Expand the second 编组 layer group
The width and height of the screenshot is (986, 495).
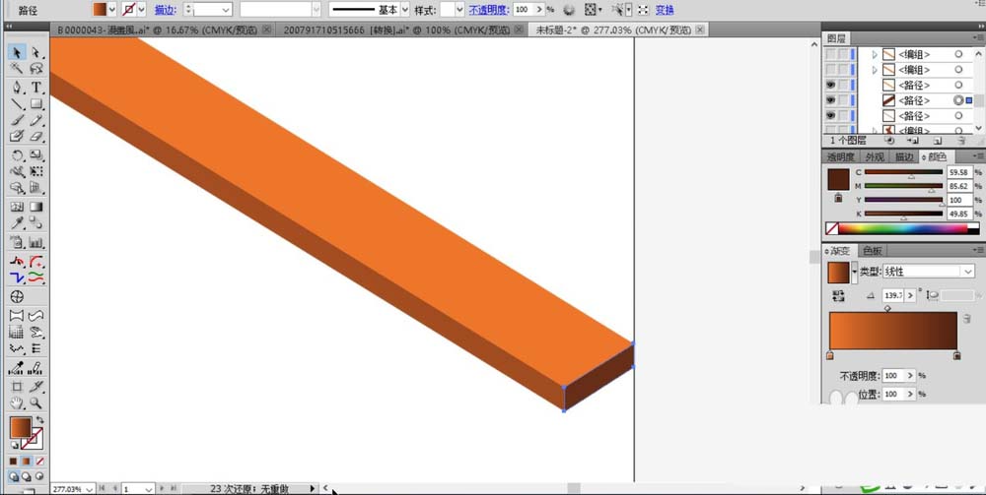(x=874, y=70)
